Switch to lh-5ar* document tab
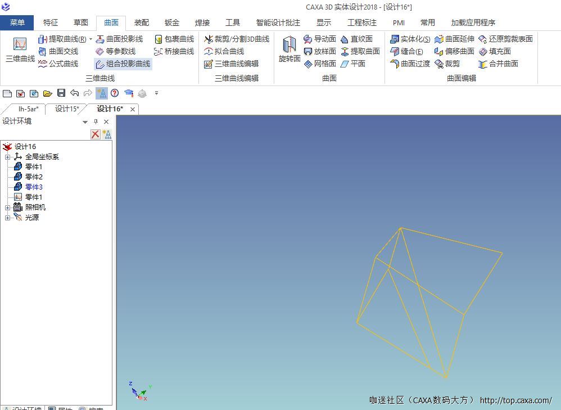 28,109
